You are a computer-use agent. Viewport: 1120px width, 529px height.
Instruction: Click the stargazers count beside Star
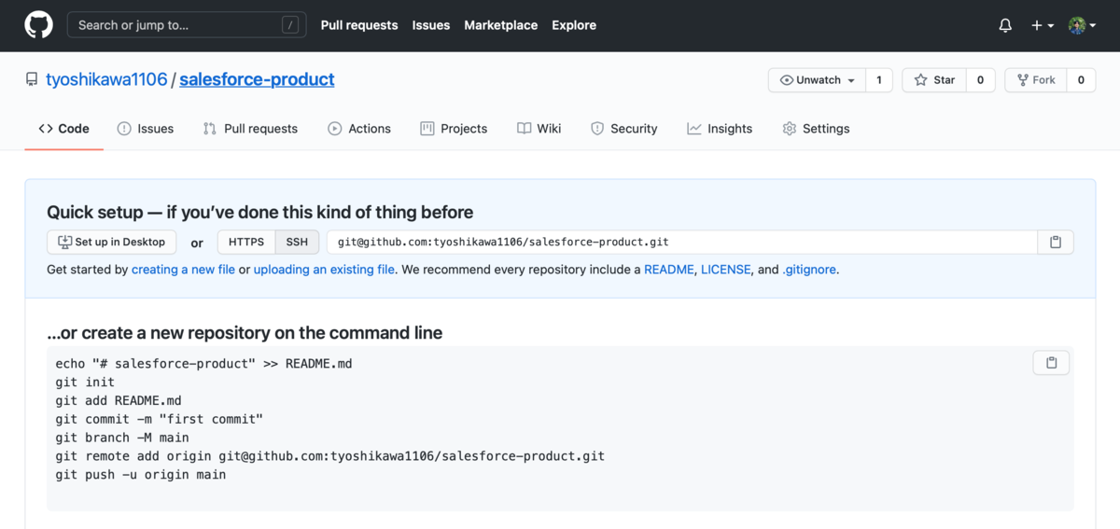(980, 80)
